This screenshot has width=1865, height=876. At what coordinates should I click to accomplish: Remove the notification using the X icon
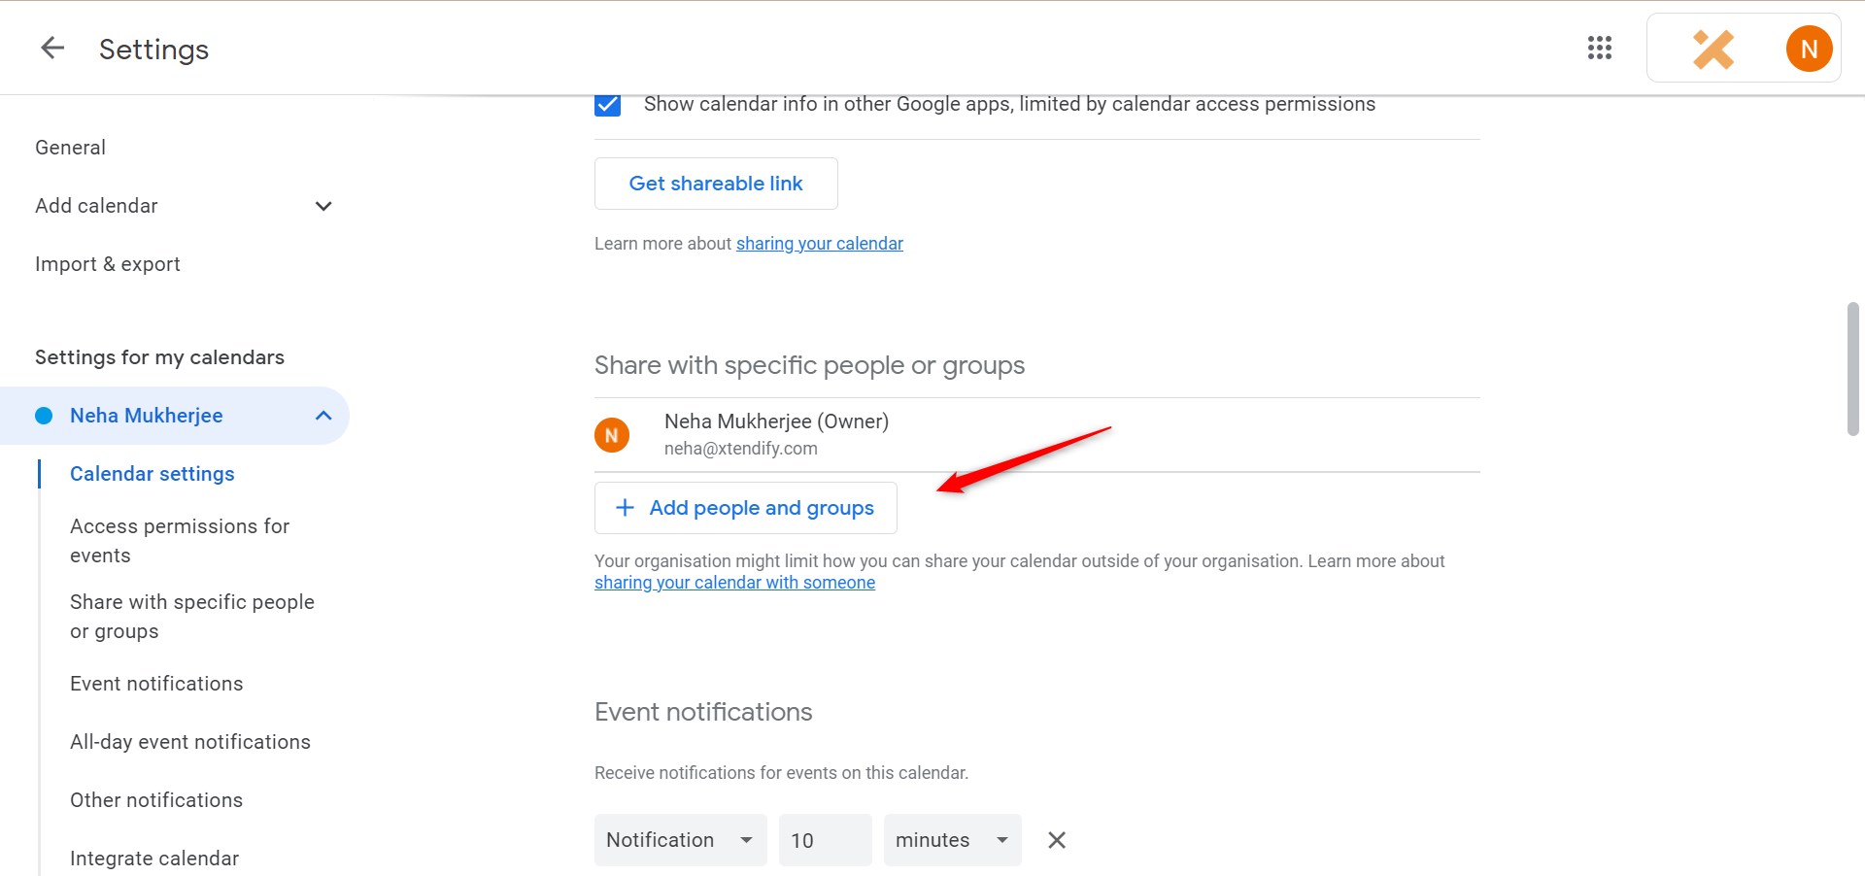1056,839
